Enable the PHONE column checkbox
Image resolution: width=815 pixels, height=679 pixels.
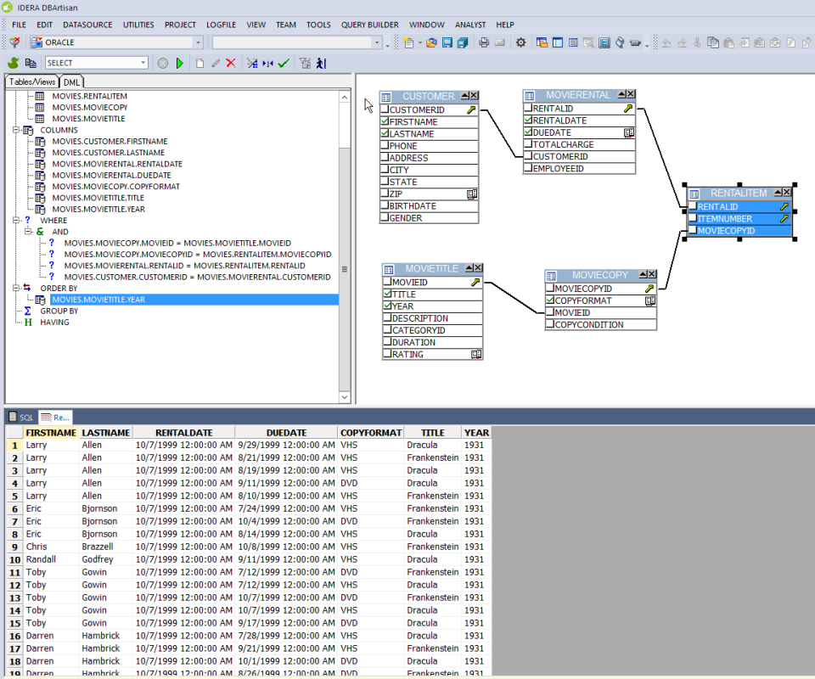(385, 146)
